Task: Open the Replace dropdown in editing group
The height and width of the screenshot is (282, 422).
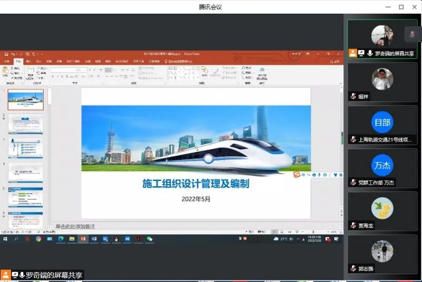Action: pos(247,73)
